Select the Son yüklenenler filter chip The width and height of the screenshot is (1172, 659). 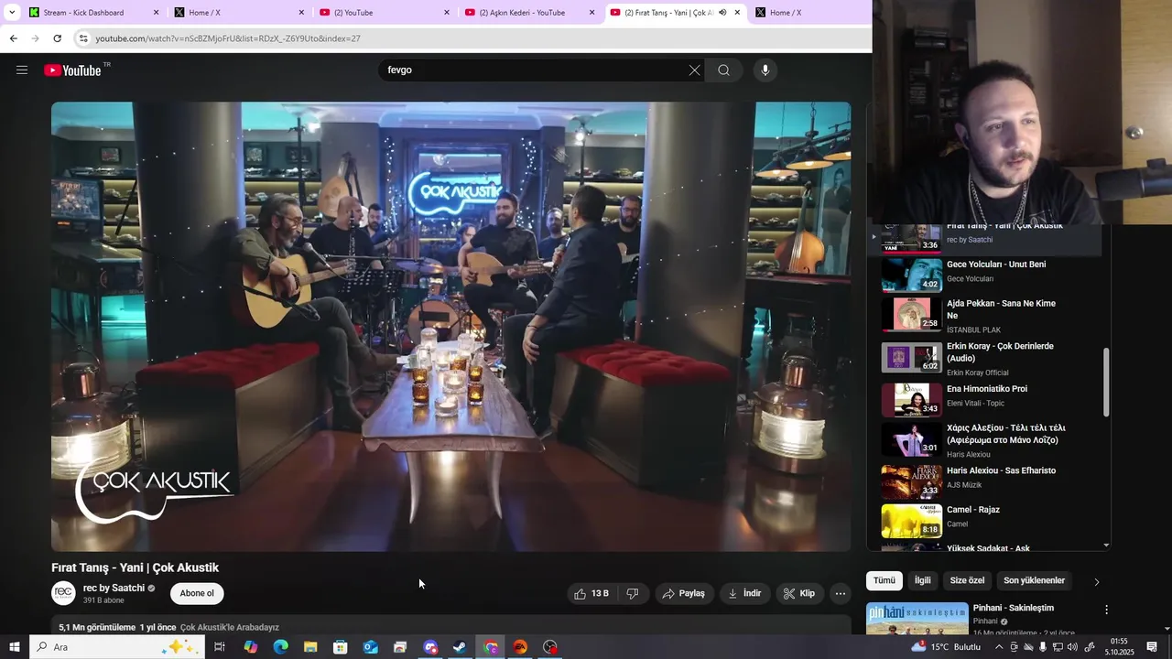(x=1035, y=580)
